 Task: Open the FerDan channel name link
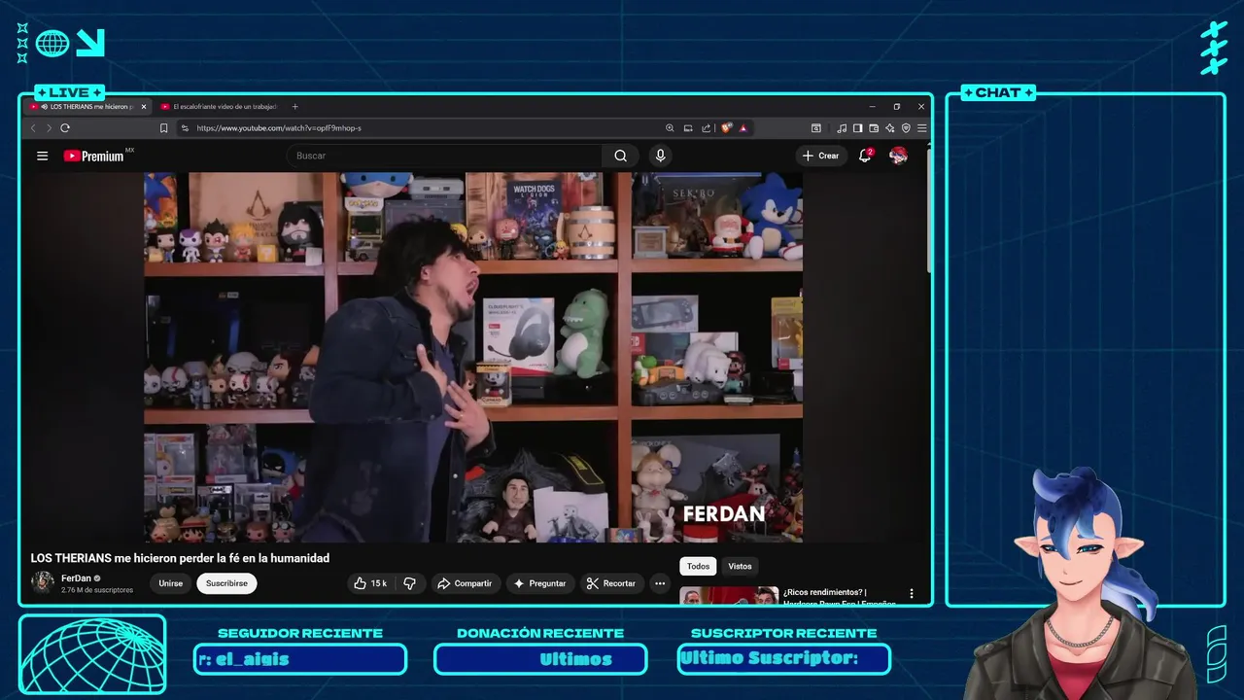[x=76, y=578]
